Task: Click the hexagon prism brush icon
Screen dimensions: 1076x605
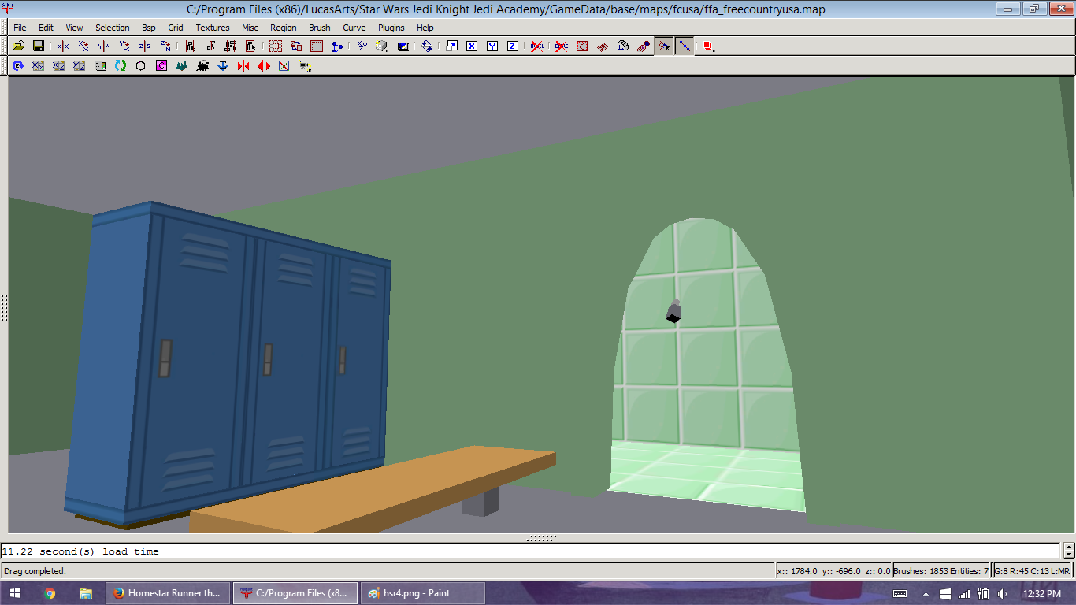Action: [x=141, y=66]
